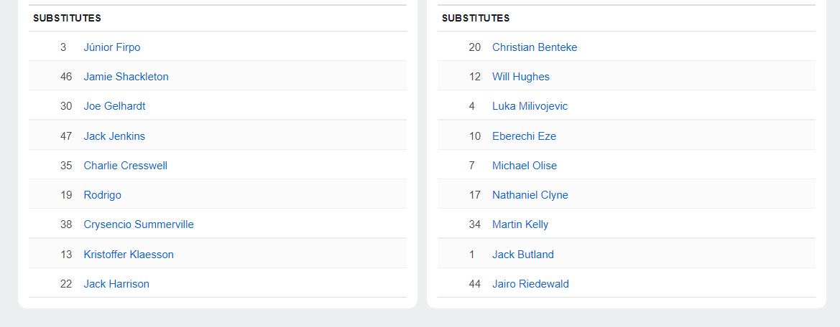
Task: Select Nathaniel Clyne link
Action: pyautogui.click(x=530, y=195)
